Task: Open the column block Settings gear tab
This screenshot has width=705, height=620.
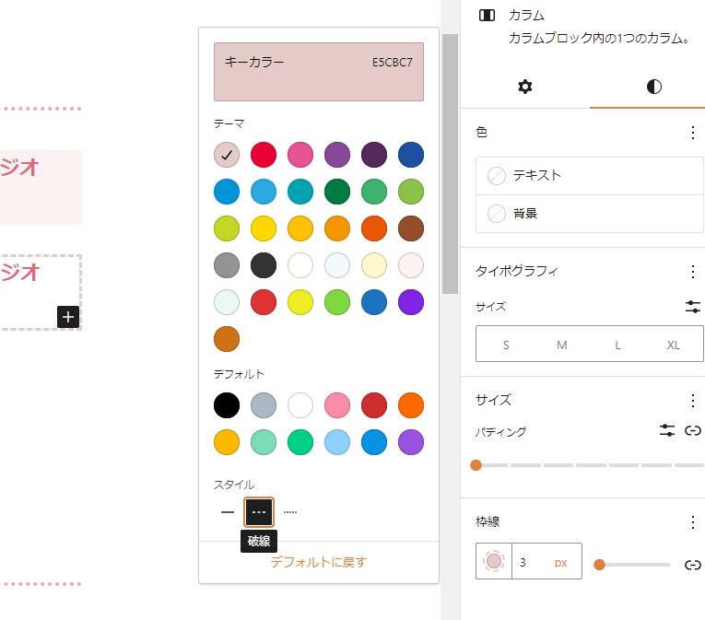Action: click(525, 87)
